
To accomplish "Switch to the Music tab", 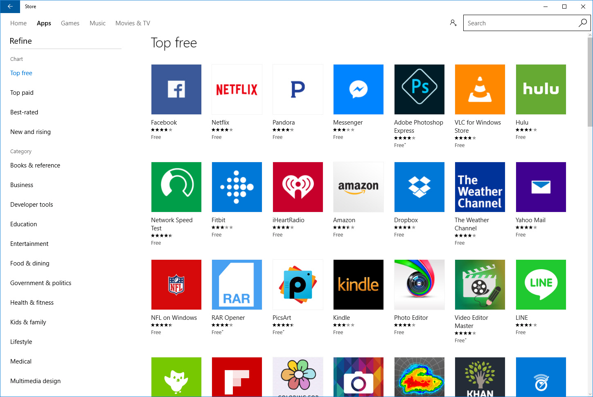I will (97, 23).
